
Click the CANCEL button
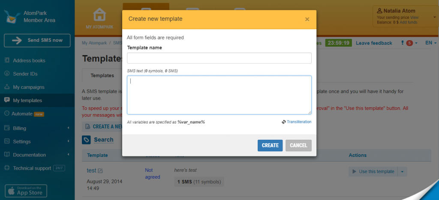(298, 145)
